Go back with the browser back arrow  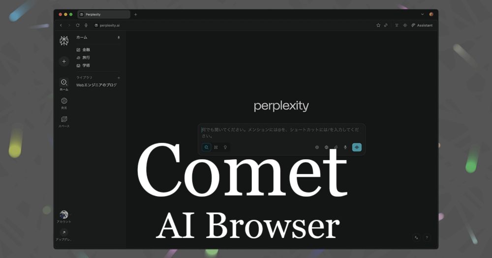point(61,26)
